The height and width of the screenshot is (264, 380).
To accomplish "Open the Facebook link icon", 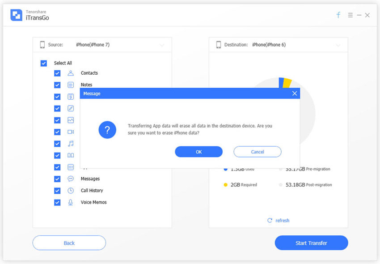I will click(338, 15).
